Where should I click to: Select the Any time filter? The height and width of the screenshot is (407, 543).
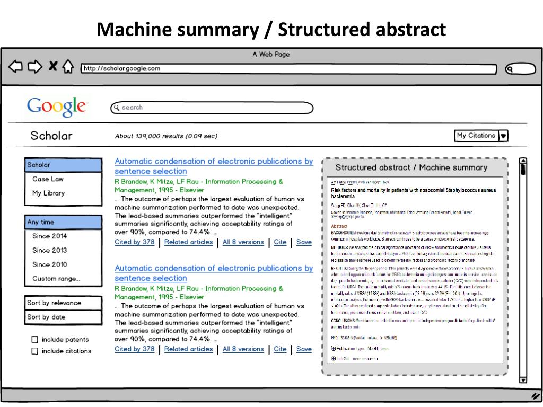[x=63, y=222]
